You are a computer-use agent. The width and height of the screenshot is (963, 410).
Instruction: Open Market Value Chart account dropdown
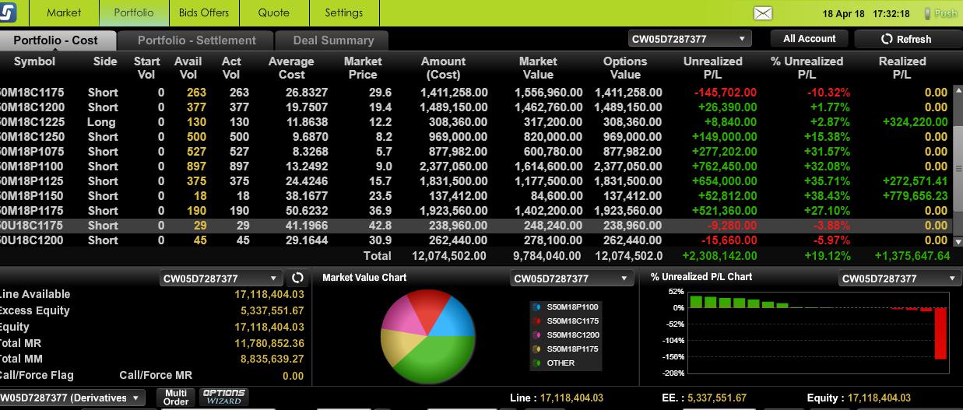pos(572,278)
